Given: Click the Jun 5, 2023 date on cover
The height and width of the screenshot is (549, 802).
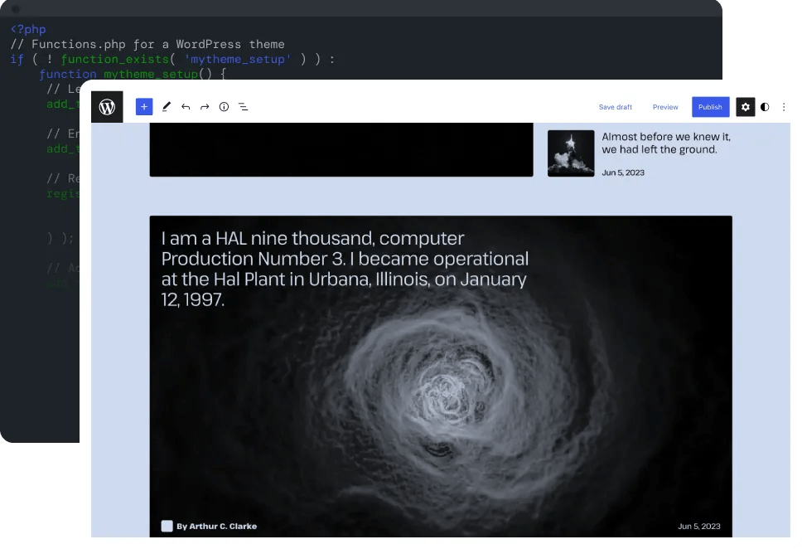Looking at the screenshot, I should [698, 526].
